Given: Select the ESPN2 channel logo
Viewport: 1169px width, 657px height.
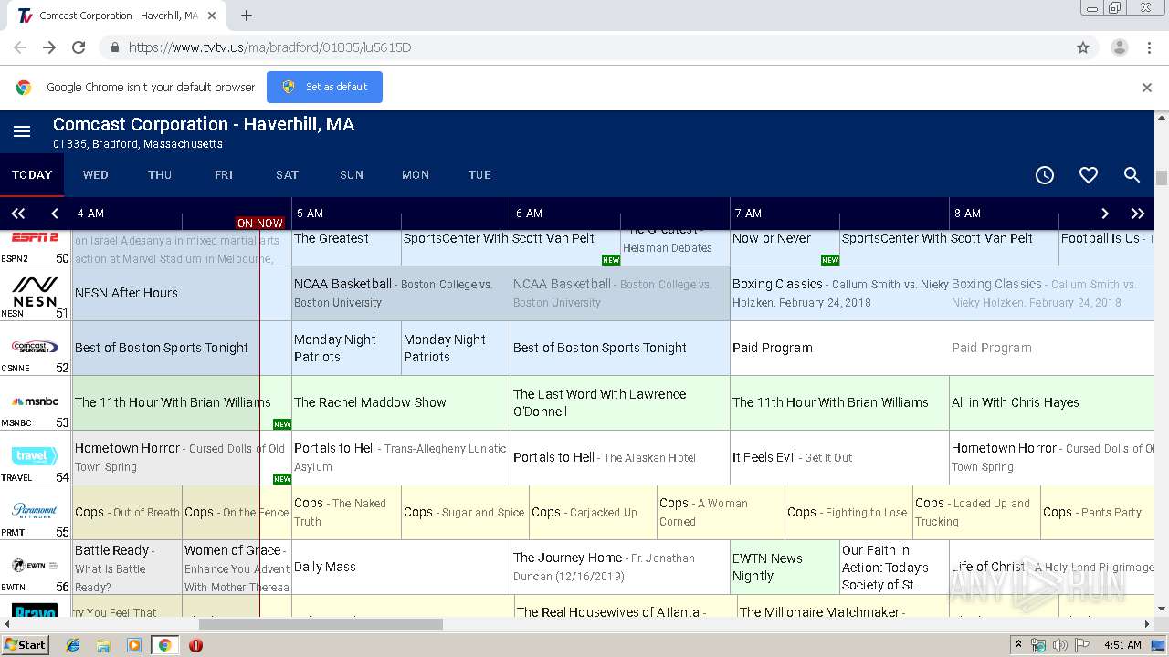Looking at the screenshot, I should point(36,239).
